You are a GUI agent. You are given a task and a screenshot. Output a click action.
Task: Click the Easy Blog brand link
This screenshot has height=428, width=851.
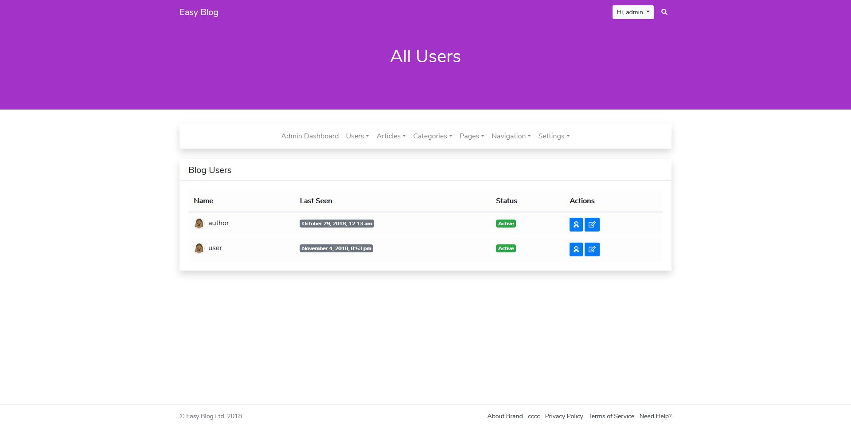pyautogui.click(x=199, y=12)
